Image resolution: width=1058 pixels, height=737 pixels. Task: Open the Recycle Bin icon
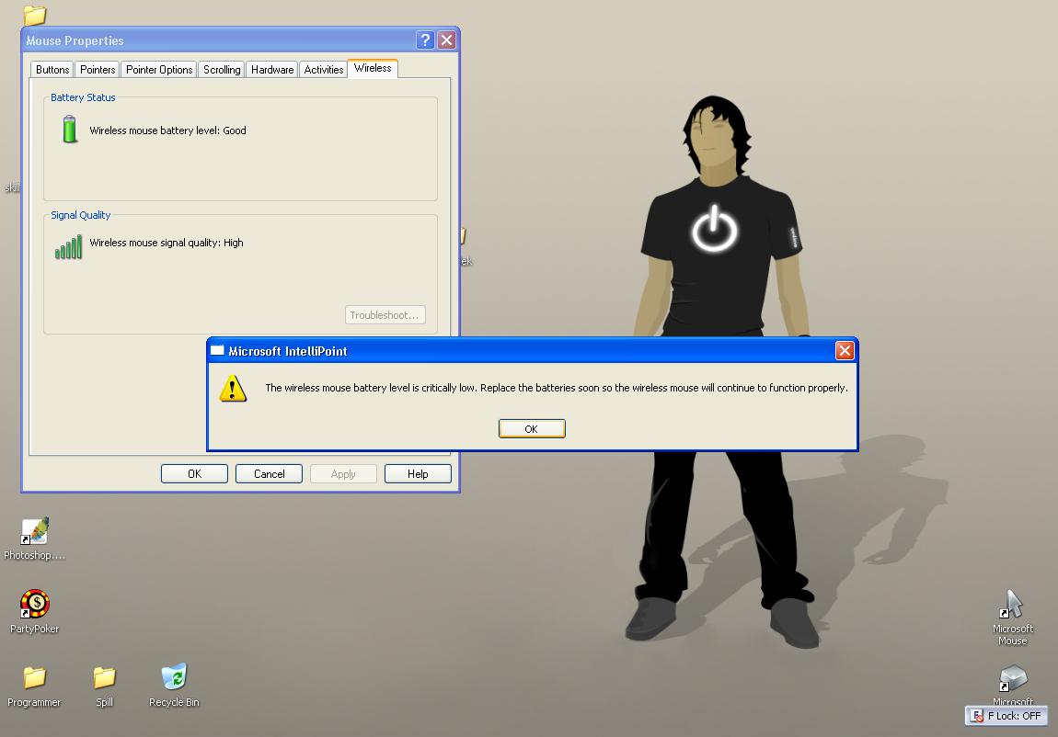coord(174,686)
